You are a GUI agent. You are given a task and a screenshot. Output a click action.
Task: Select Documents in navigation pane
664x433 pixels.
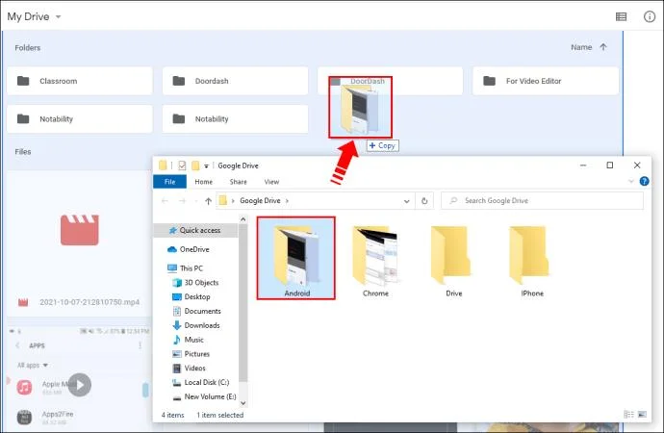tap(202, 311)
